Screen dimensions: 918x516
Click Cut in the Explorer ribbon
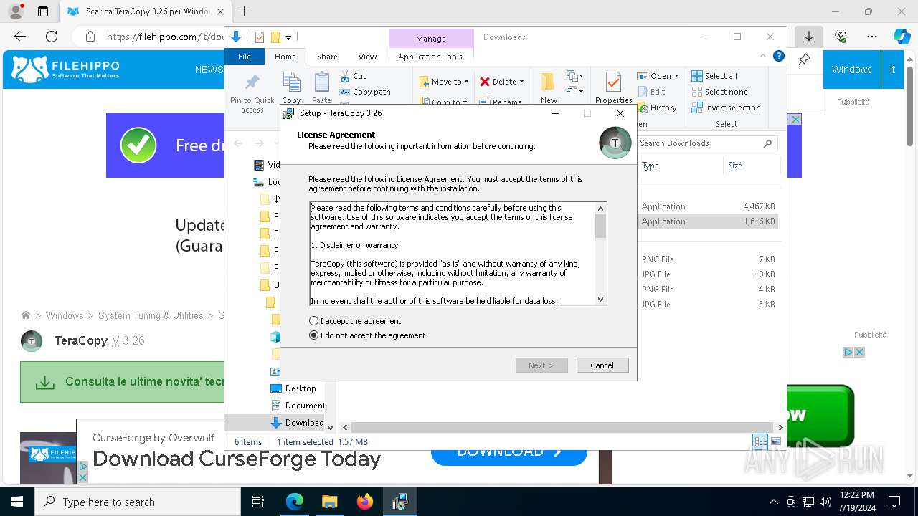353,76
